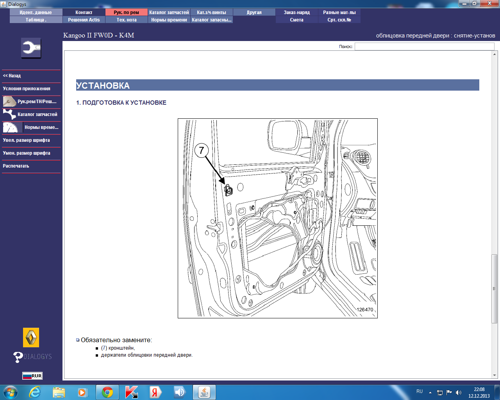Click text Обязательно замените:
500x400 pixels.
point(116,340)
